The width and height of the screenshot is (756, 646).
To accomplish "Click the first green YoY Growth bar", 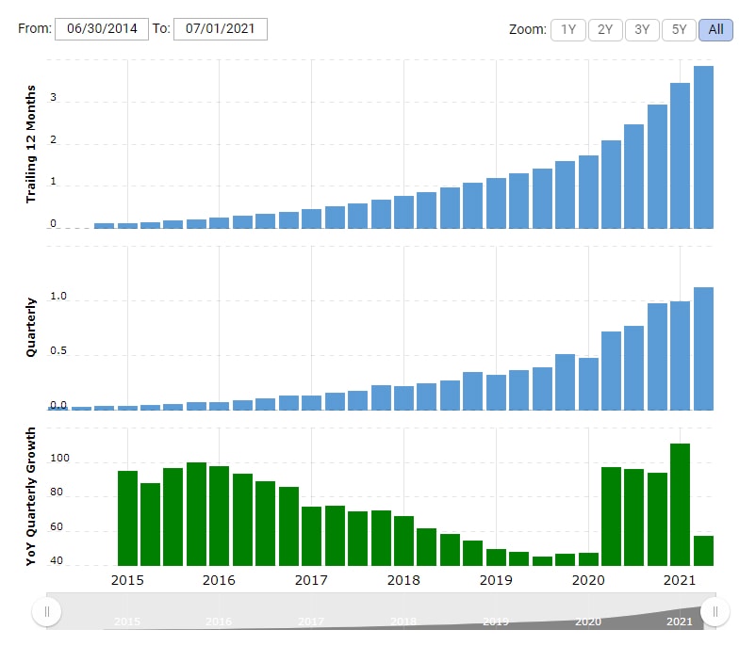I will click(x=127, y=518).
